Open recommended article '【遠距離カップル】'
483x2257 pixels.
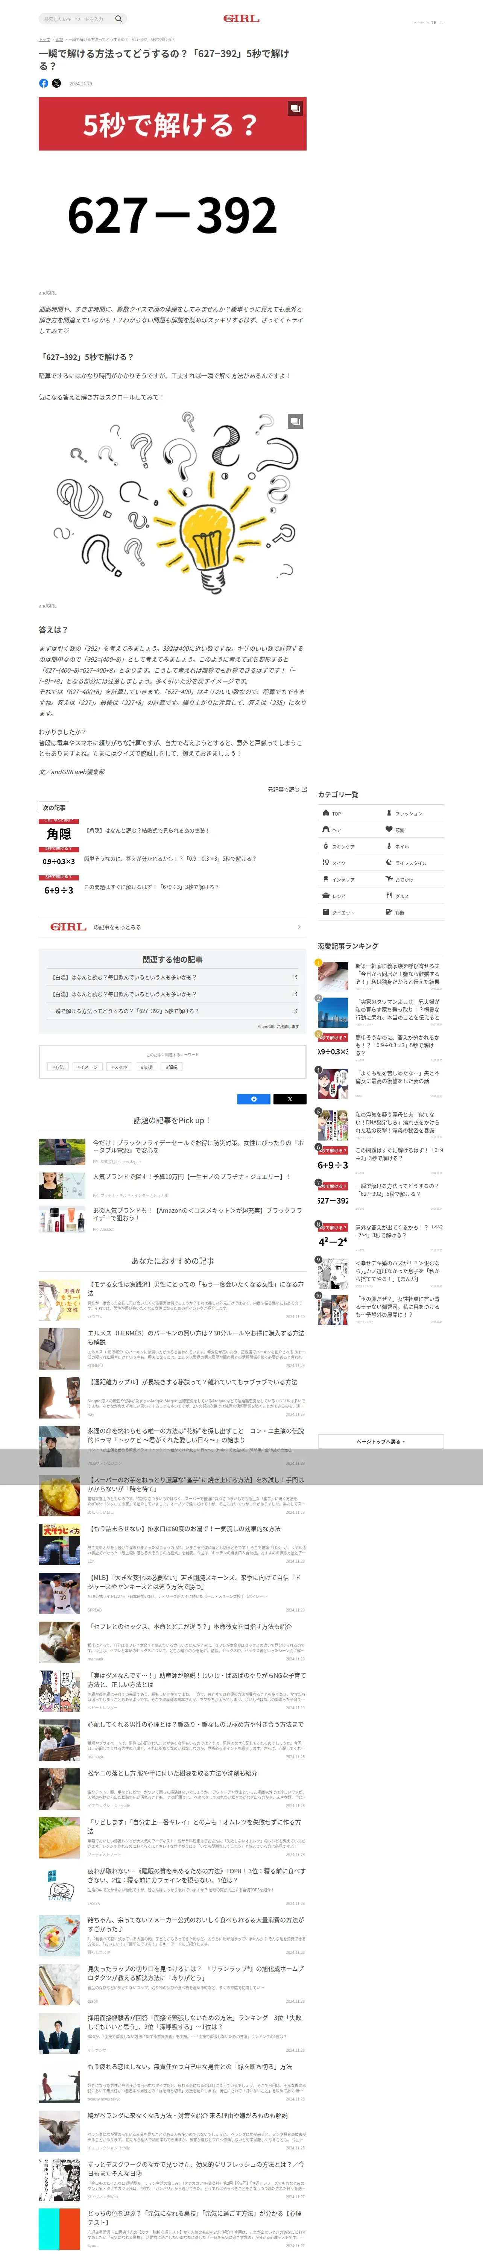pyautogui.click(x=173, y=1397)
